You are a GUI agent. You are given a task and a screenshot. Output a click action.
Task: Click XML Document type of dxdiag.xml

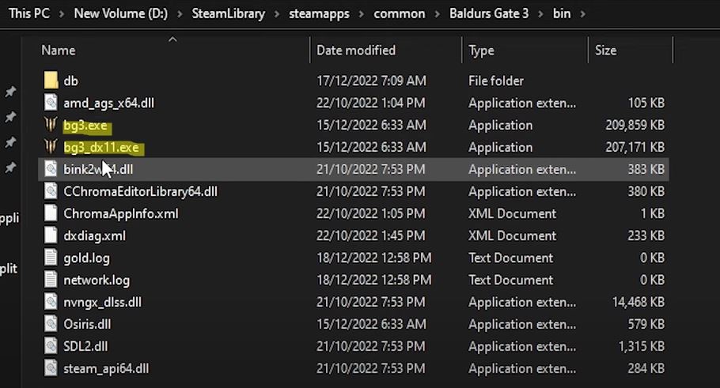512,235
